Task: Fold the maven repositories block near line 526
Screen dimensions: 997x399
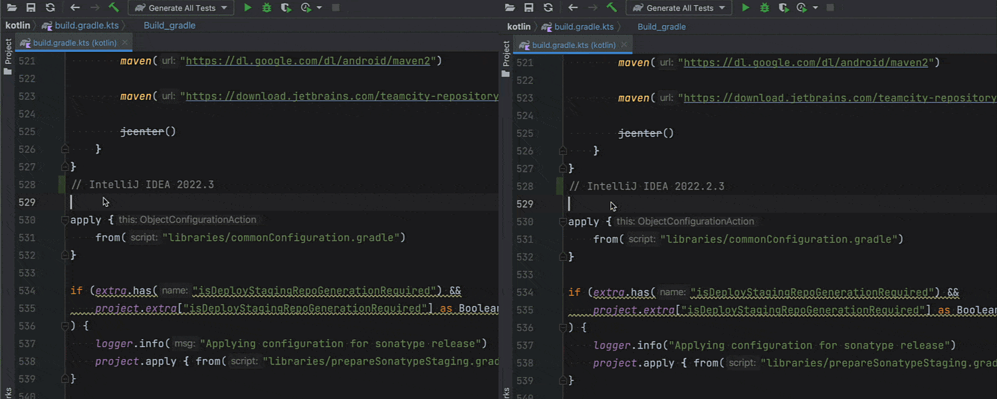Action: coord(65,149)
